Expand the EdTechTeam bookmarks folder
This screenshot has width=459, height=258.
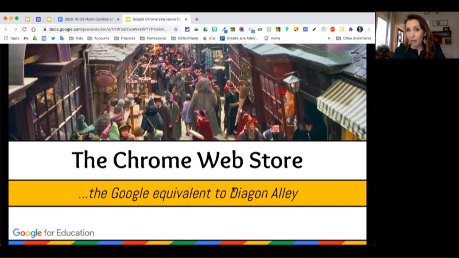click(x=185, y=38)
